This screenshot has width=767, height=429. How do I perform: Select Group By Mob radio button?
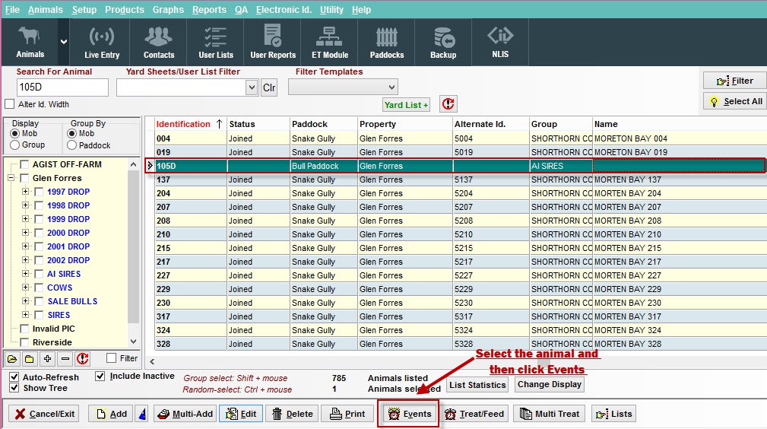[x=72, y=134]
